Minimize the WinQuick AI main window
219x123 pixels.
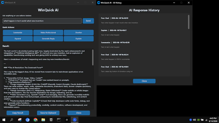(x=78, y=2)
